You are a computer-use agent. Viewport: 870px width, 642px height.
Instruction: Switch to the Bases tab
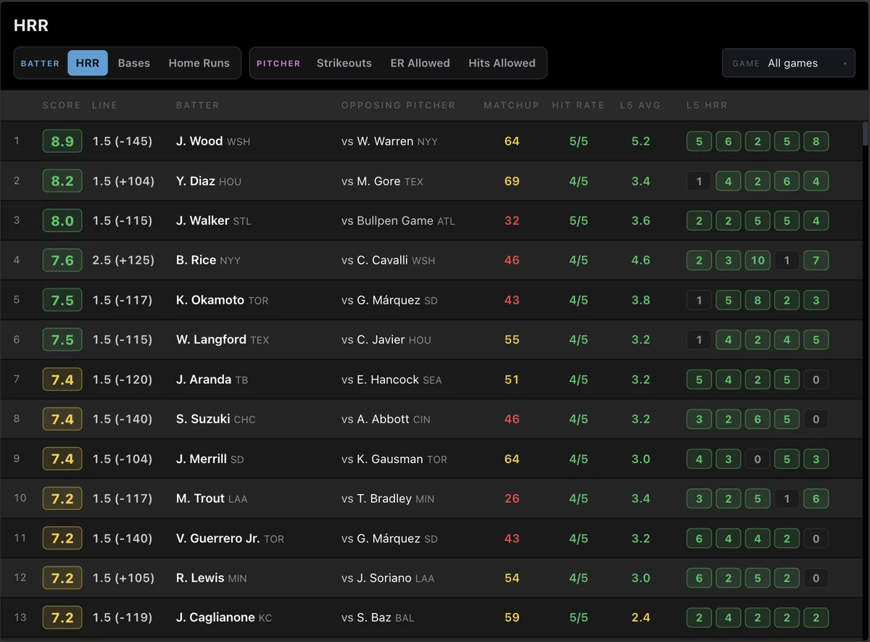(134, 63)
